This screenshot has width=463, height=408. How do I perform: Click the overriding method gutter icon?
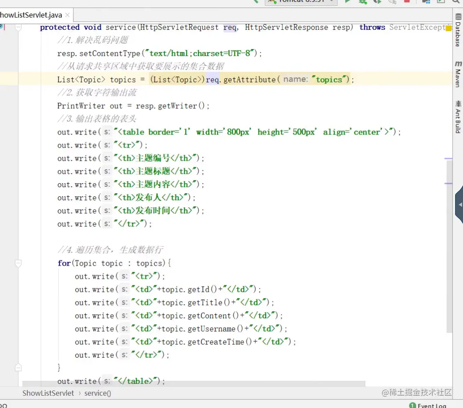[2, 27]
